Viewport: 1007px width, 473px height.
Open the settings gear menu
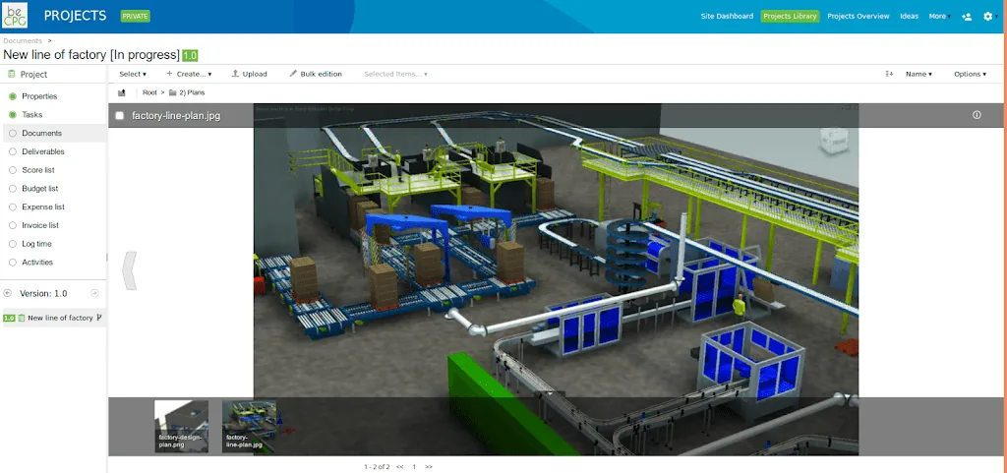[x=987, y=17]
